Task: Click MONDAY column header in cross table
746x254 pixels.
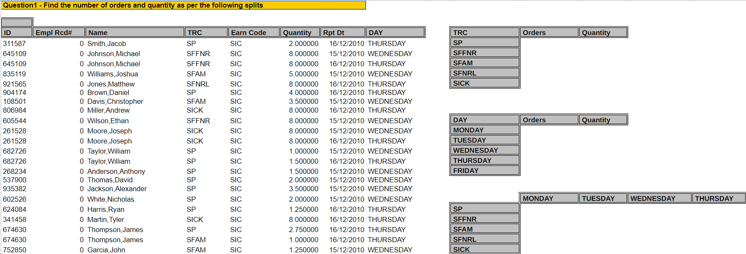Action: [x=549, y=198]
